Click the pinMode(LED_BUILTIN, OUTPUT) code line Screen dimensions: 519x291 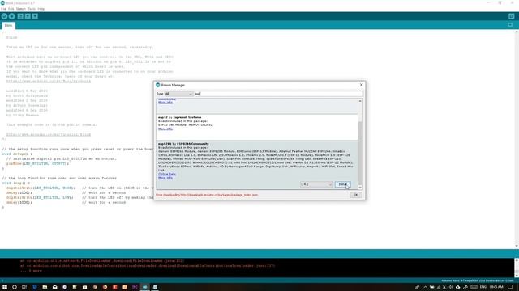pyautogui.click(x=37, y=163)
